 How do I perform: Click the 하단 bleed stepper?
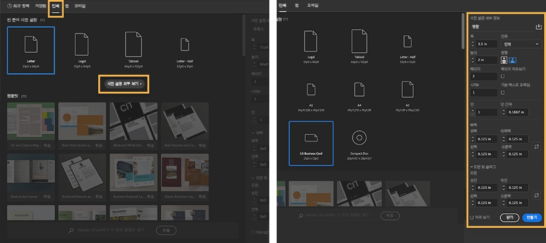coord(503,188)
